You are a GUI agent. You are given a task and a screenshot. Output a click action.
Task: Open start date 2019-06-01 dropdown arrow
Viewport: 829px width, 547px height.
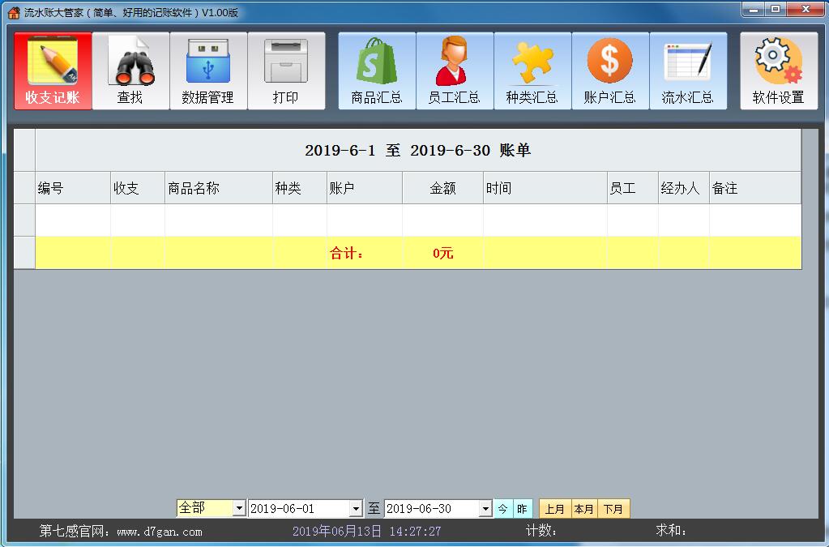coord(357,508)
